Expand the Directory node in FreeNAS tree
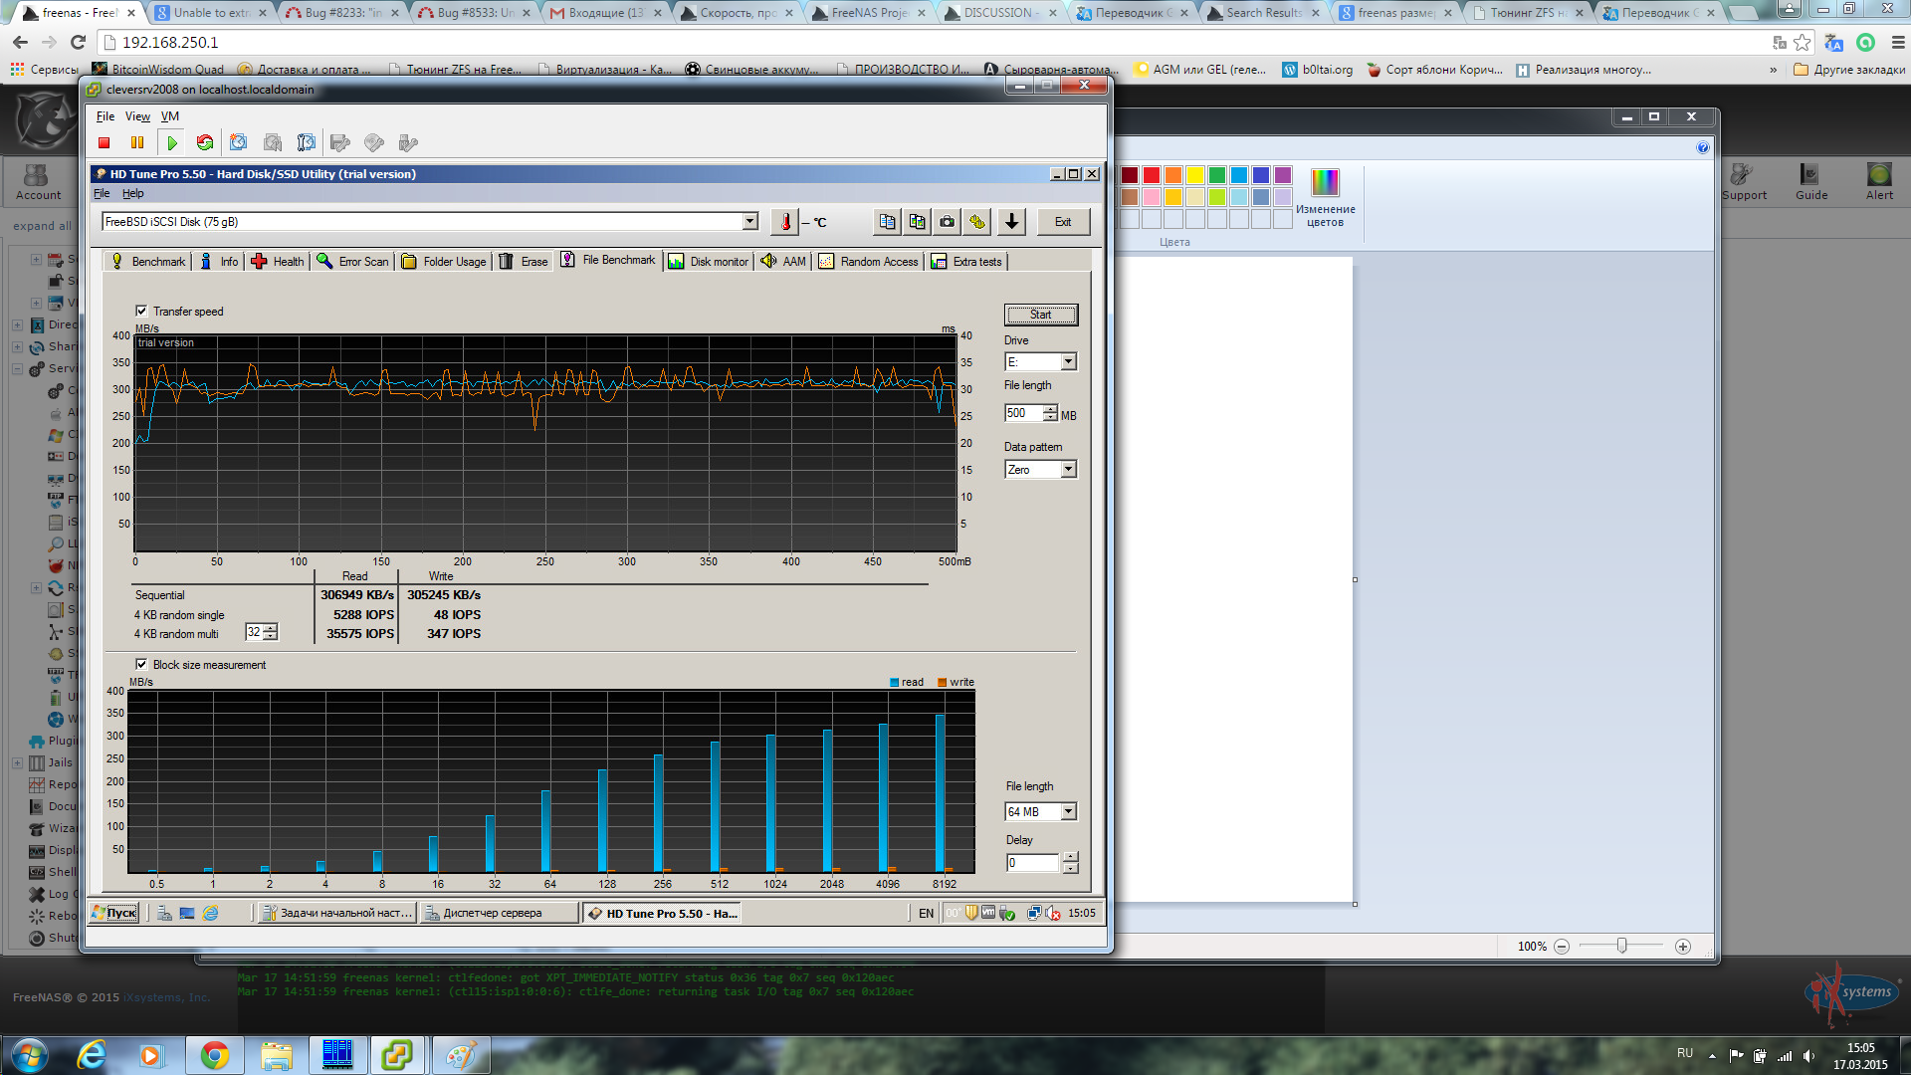The image size is (1911, 1075). 17,324
